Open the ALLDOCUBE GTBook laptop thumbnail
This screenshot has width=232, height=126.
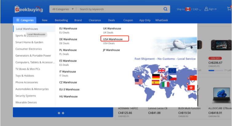(x=220, y=95)
